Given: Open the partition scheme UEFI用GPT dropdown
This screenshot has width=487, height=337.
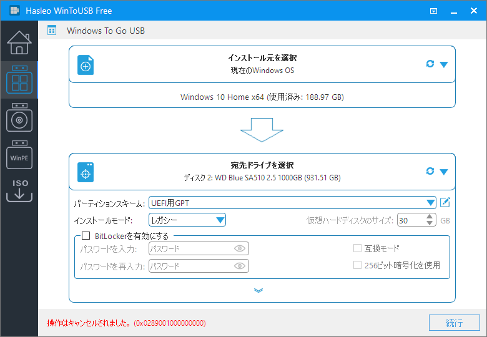Looking at the screenshot, I should (x=292, y=203).
